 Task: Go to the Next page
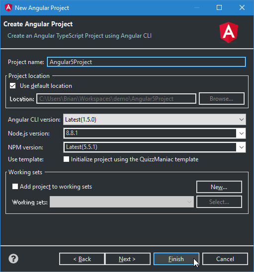pyautogui.click(x=128, y=259)
